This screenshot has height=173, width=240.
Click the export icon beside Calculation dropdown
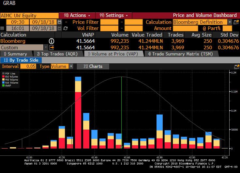236,22
